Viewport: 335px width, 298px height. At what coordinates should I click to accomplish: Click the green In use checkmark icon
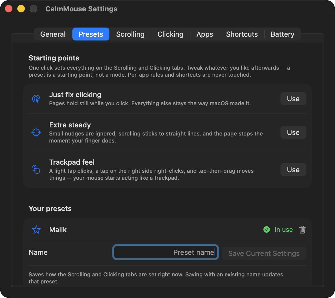(267, 229)
